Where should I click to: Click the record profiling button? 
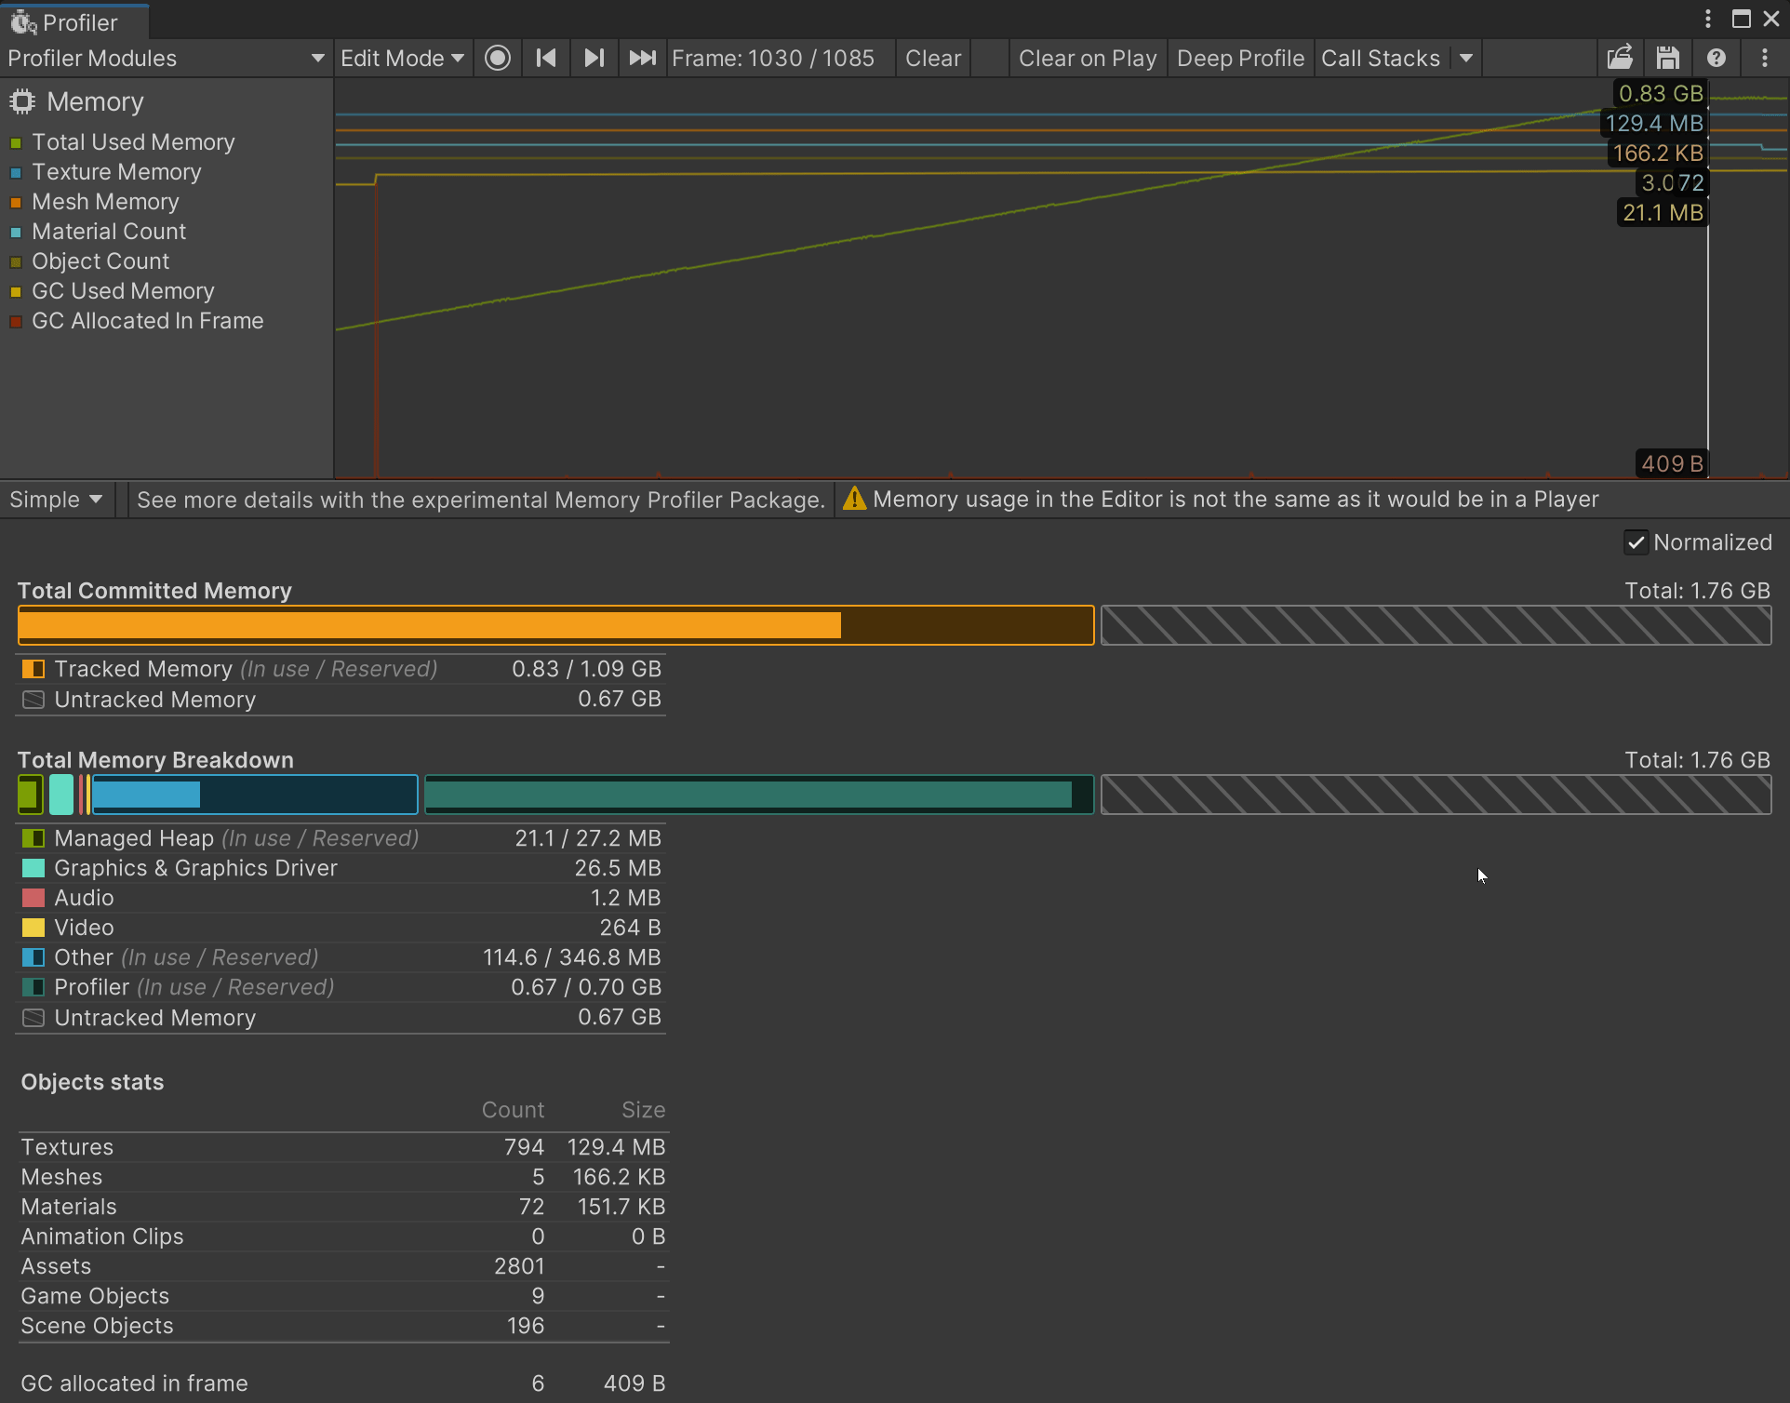[x=498, y=59]
